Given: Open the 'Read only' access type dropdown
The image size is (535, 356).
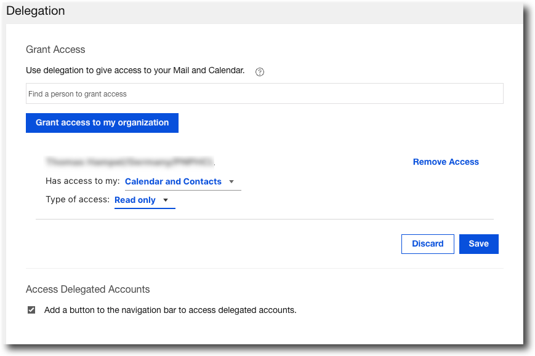Looking at the screenshot, I should [135, 200].
